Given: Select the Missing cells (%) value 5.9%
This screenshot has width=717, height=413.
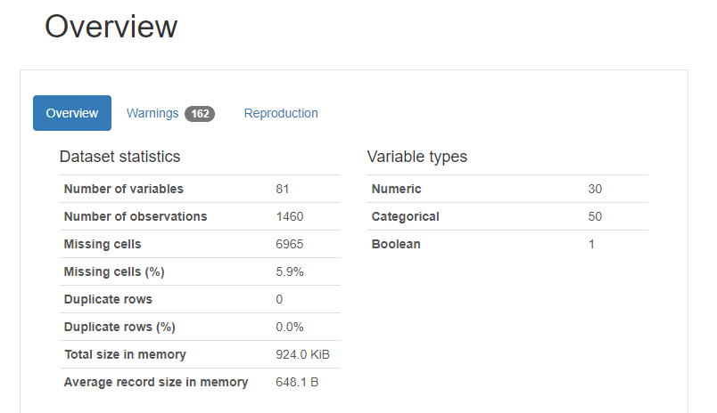Looking at the screenshot, I should [x=290, y=271].
